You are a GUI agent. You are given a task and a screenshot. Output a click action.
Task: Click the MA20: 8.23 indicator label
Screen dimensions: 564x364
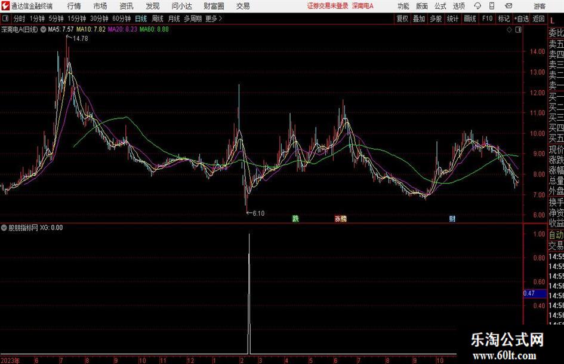tap(123, 29)
